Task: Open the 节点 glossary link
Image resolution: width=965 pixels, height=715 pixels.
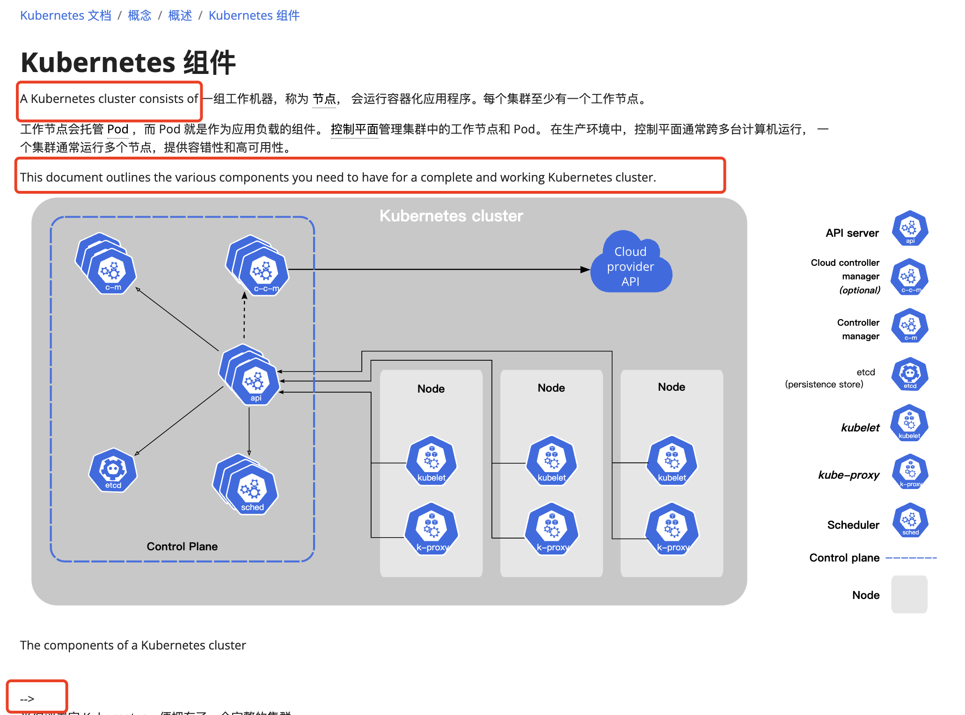Action: [324, 99]
